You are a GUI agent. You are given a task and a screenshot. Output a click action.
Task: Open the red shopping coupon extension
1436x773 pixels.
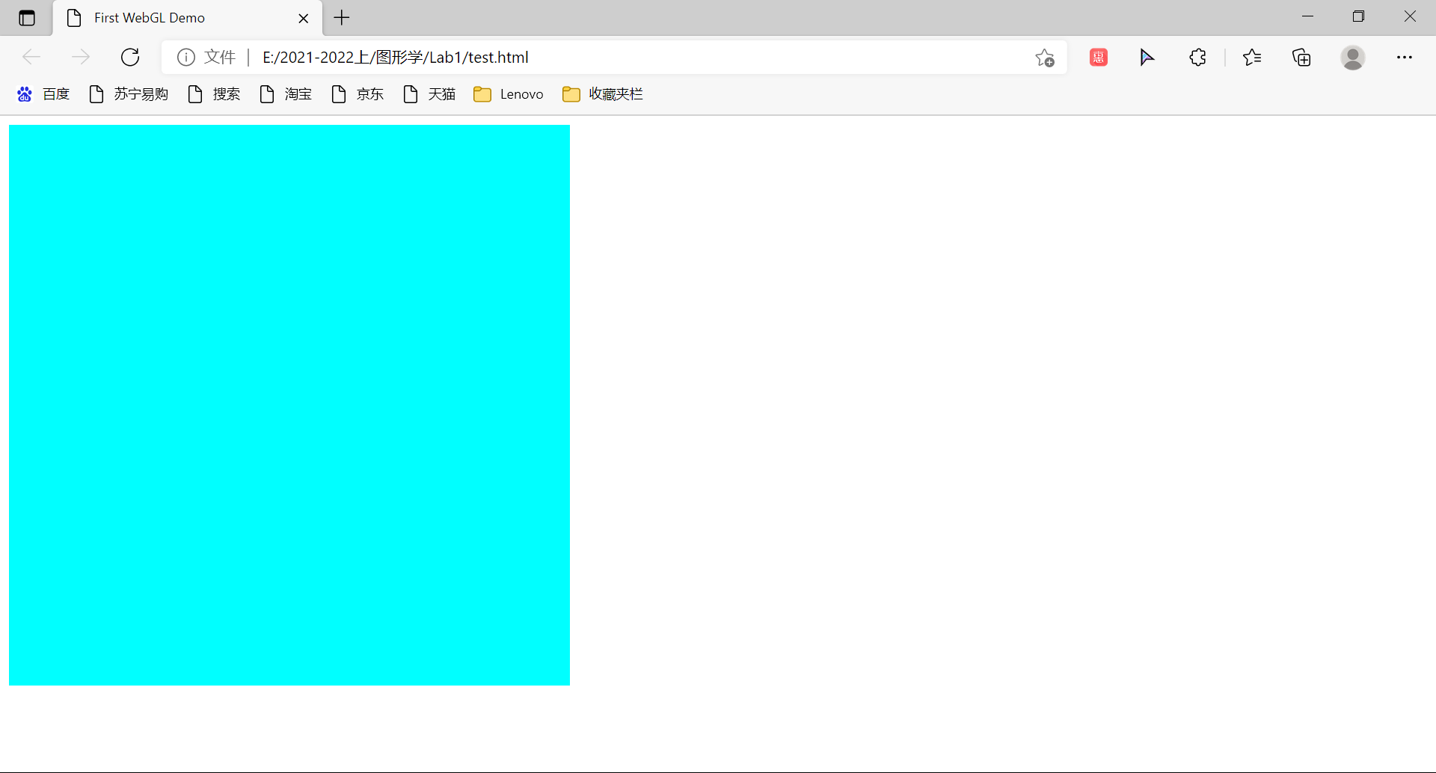1098,58
